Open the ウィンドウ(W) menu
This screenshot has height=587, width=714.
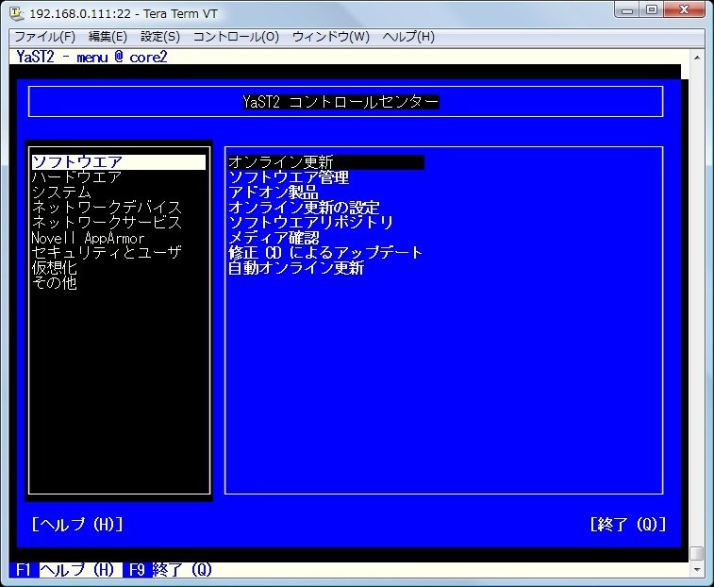click(x=330, y=37)
